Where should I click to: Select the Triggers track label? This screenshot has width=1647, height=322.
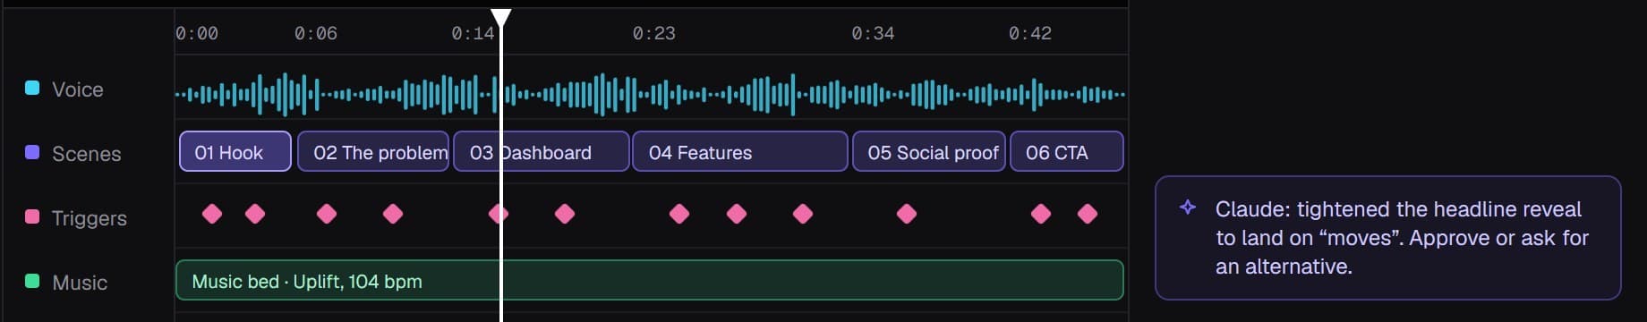[90, 218]
